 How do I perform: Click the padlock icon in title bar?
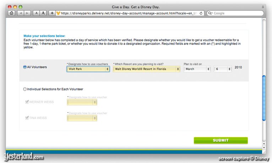coord(263,7)
